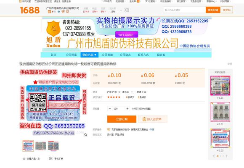Screen dimensions: 244x168
Task: Open the sidebar product priced ¥0.05
Action: coord(220,138)
